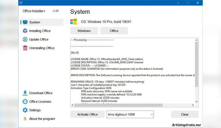Click the 'Activation Type Configuration: KMS' line
Image resolution: width=221 pixels, height=128 pixels.
click(x=91, y=88)
